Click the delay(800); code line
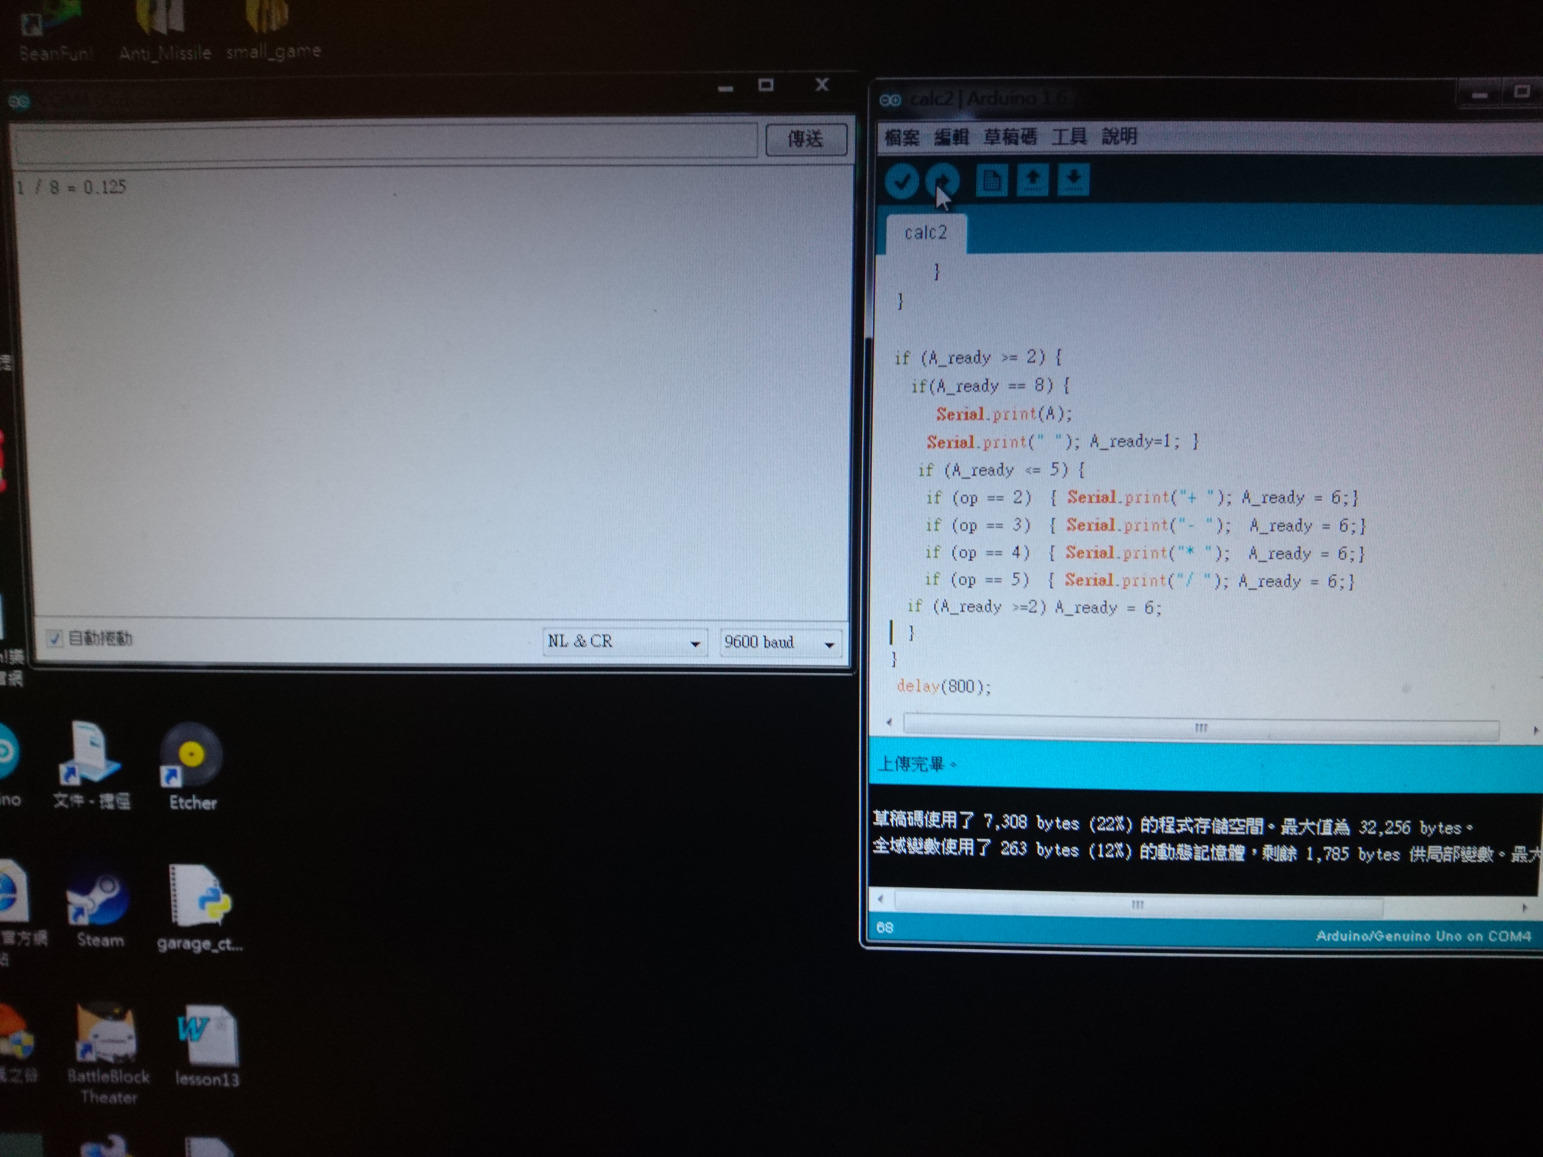 tap(944, 687)
